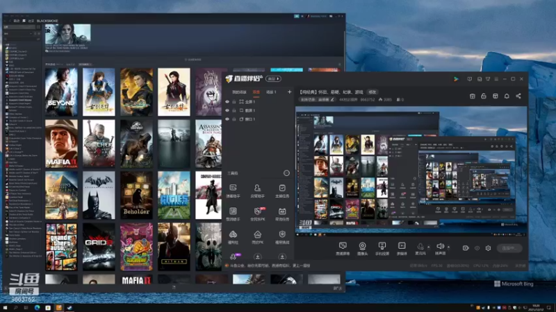This screenshot has height=312, width=556.
Task: Toggle visibility of the 全屏 1 source
Action: point(227,101)
